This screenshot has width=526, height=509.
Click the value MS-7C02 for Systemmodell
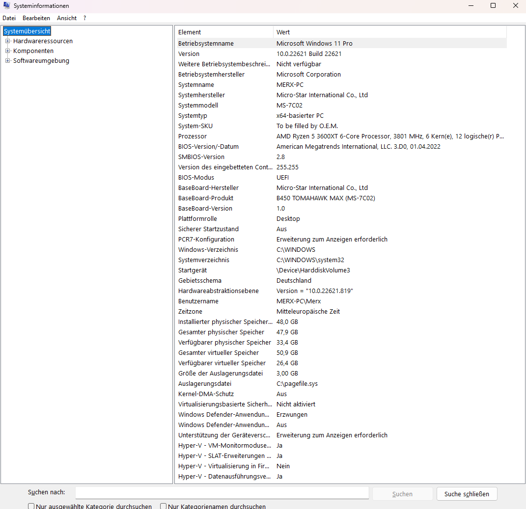pyautogui.click(x=289, y=106)
